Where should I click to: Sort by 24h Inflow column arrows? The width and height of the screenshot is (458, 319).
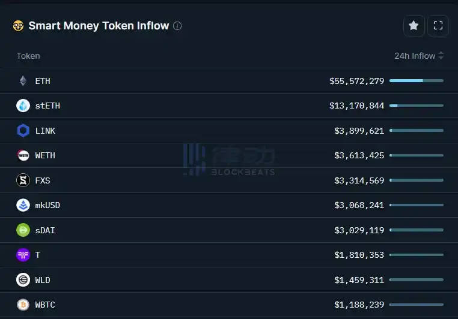point(441,56)
